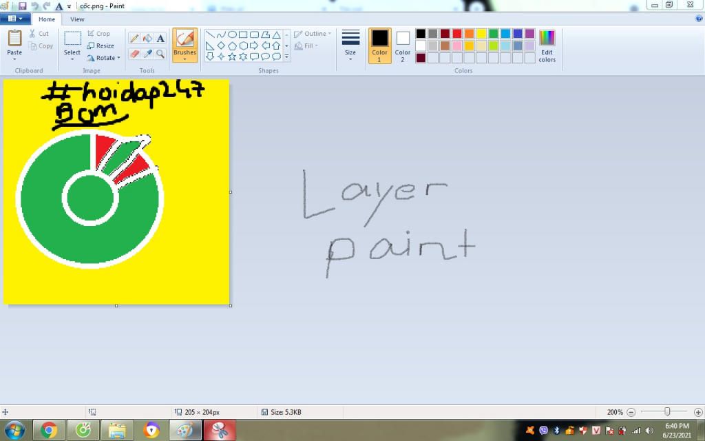
Task: Choose the Five-point star shape
Action: 232,57
